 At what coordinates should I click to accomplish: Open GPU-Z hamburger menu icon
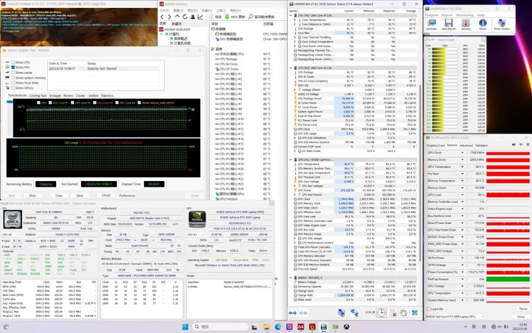point(528,145)
